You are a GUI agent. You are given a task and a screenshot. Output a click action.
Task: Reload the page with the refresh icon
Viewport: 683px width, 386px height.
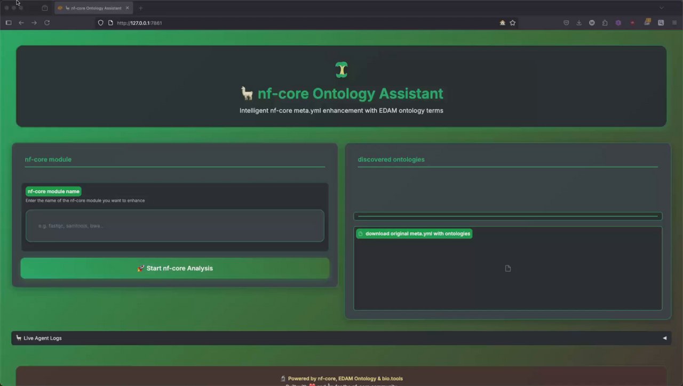[x=47, y=23]
